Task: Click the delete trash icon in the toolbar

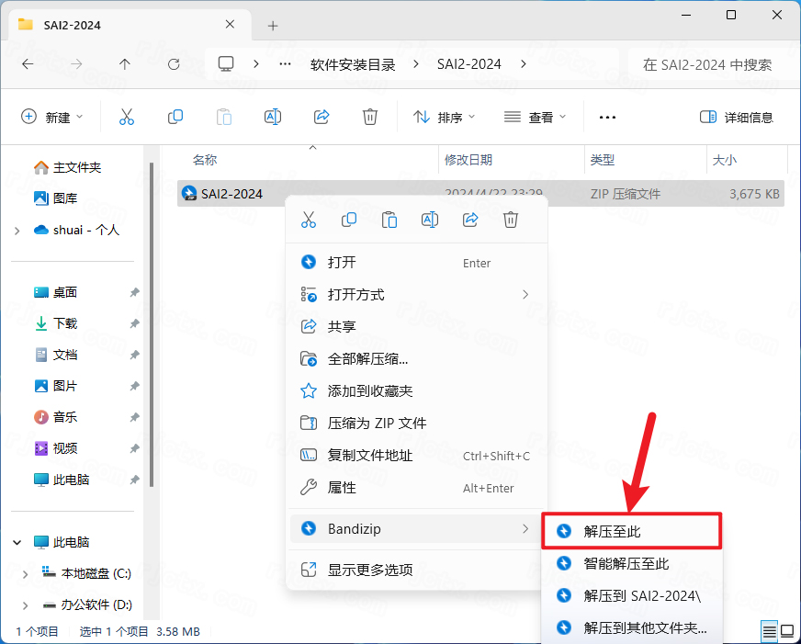Action: pyautogui.click(x=370, y=117)
